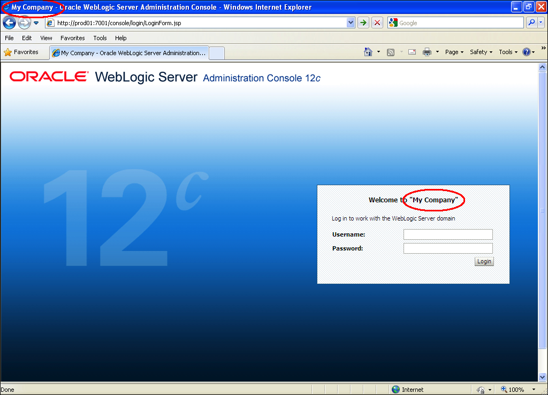Open the recent pages dropdown arrow
This screenshot has height=395, width=548.
pyautogui.click(x=36, y=23)
